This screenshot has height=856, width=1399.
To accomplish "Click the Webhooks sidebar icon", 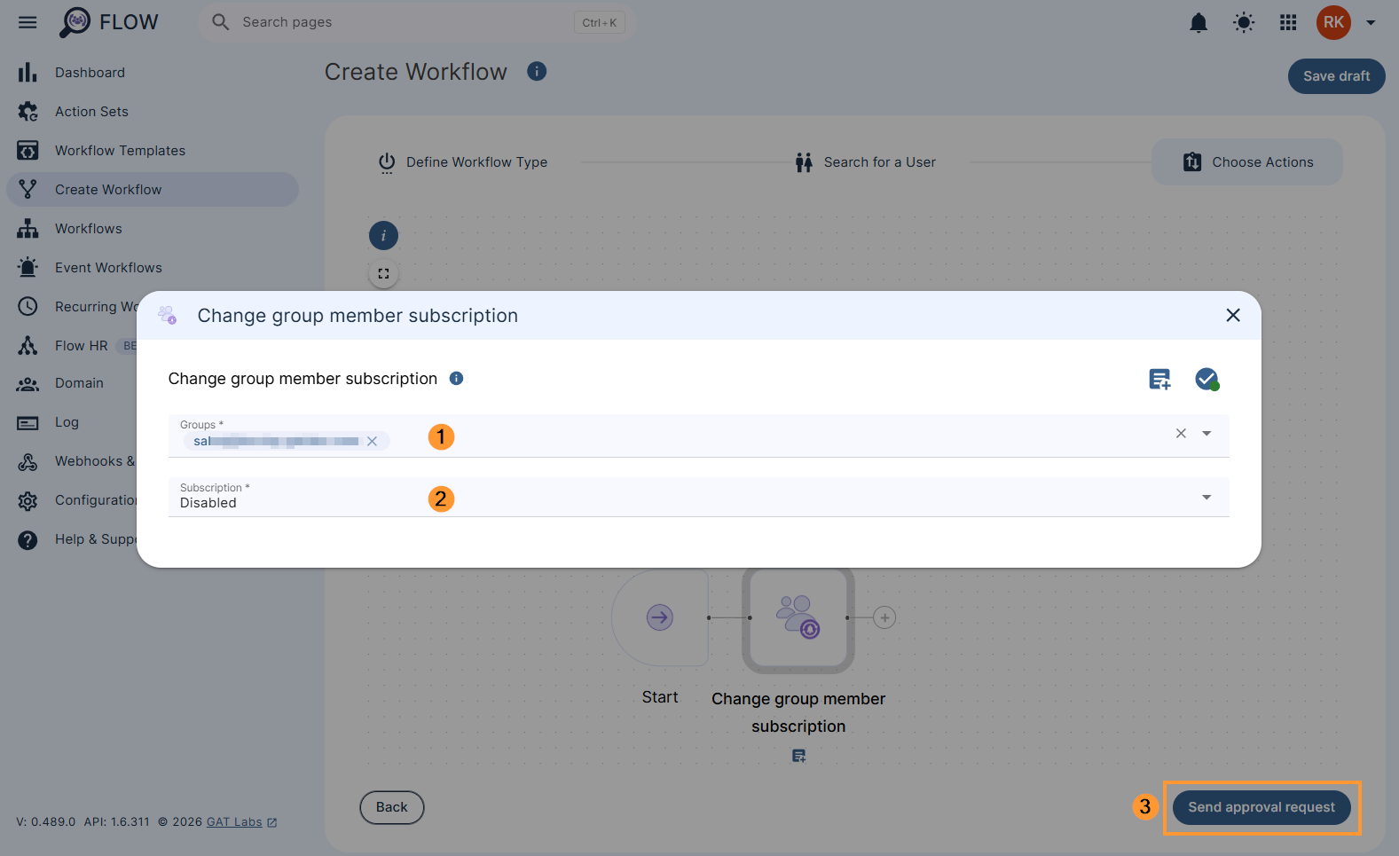I will point(28,462).
